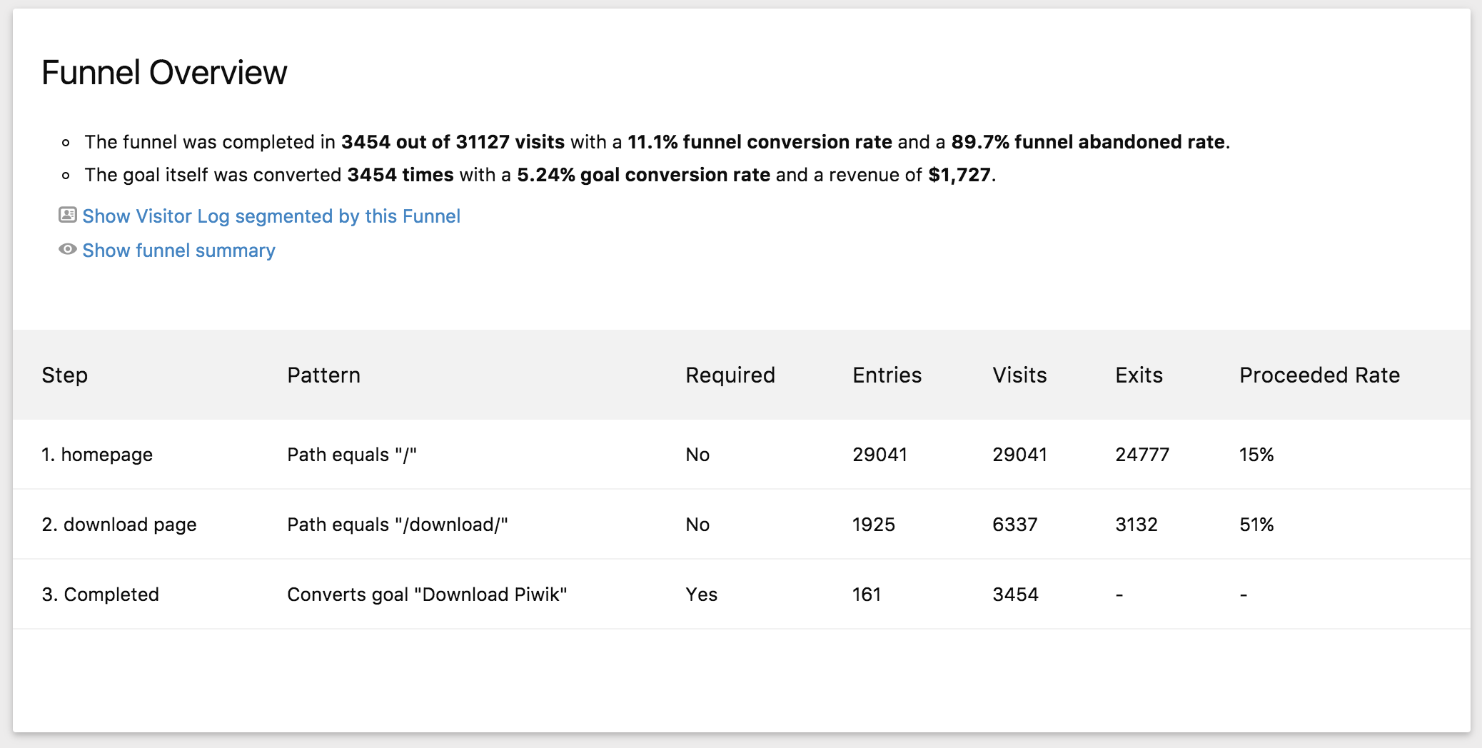The height and width of the screenshot is (748, 1482).
Task: Click the visitor log card icon
Action: point(68,215)
